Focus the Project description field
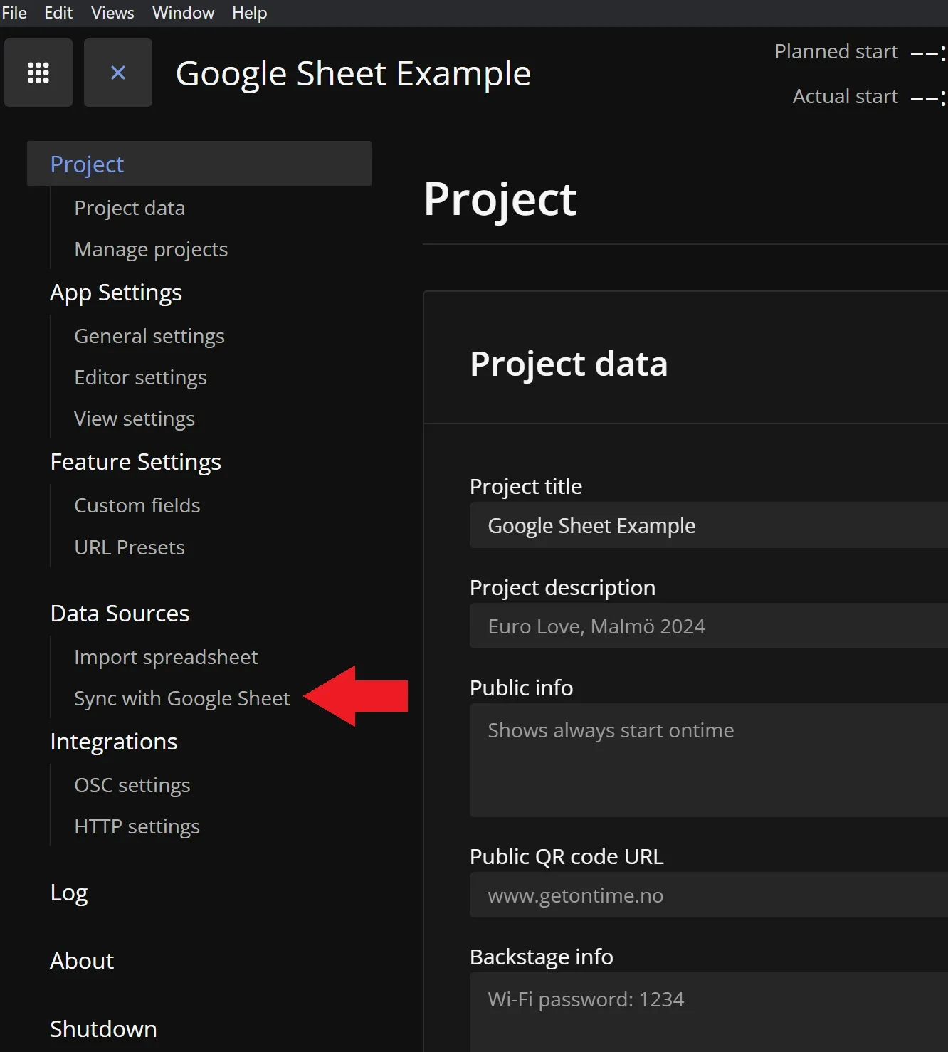The width and height of the screenshot is (948, 1052). pos(708,626)
